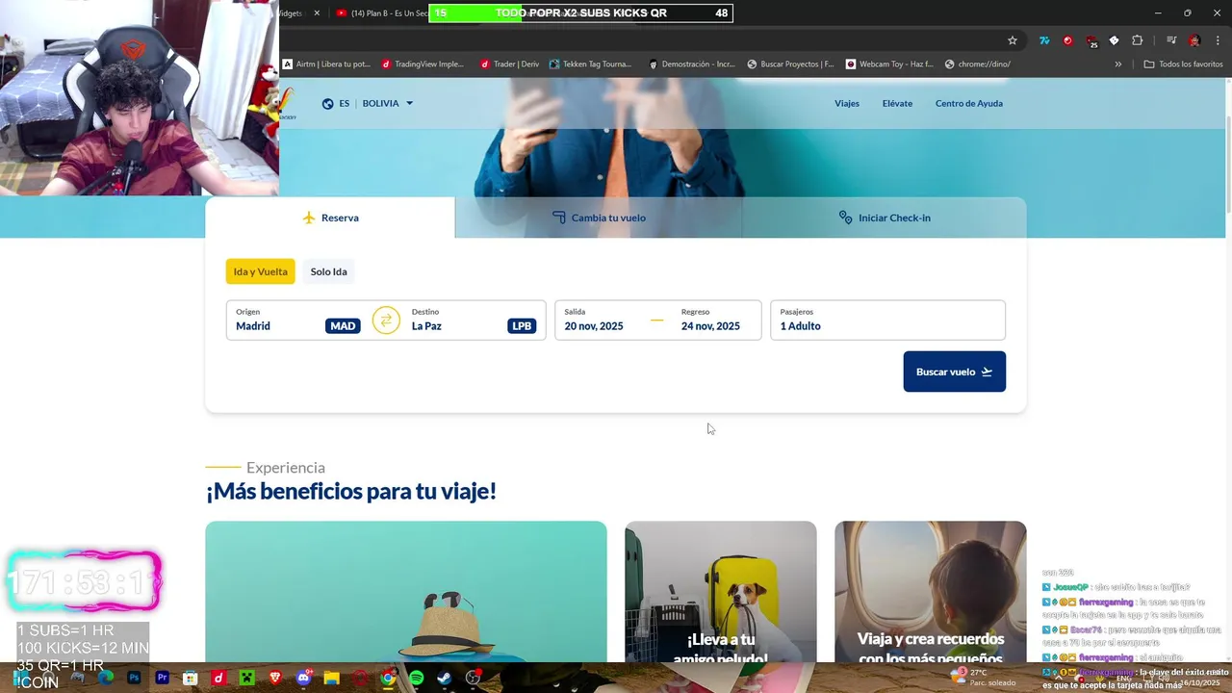The height and width of the screenshot is (693, 1232).
Task: Switch to the Cambia tu vuelo tab
Action: [x=599, y=218]
